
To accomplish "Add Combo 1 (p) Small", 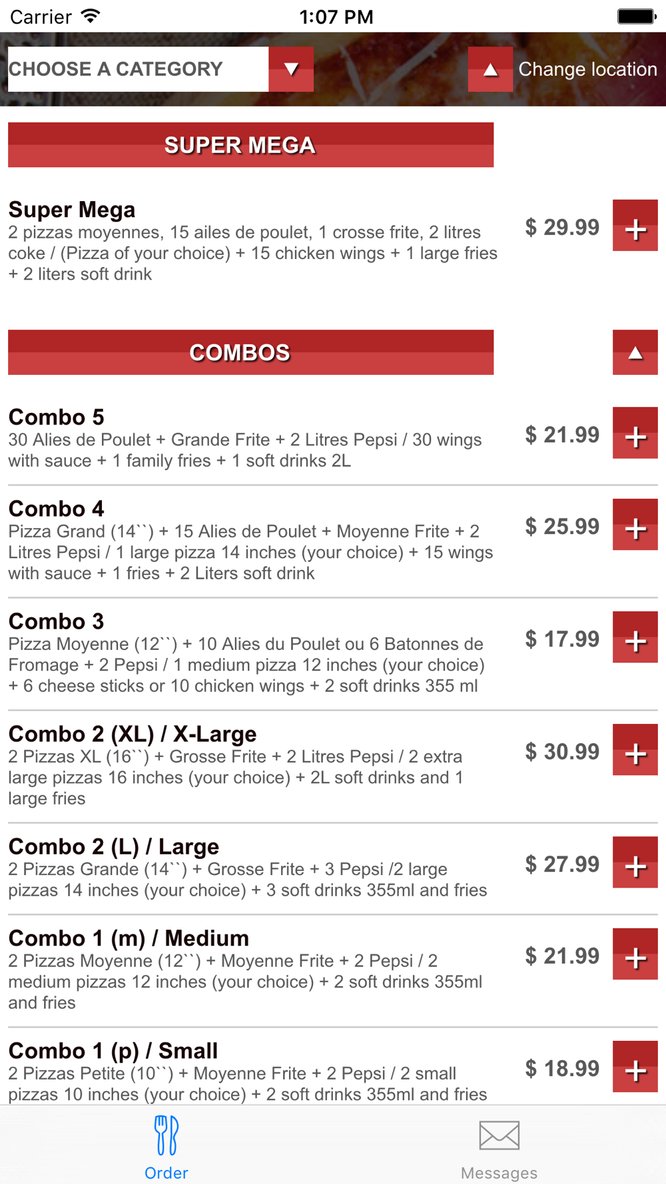I will point(635,1067).
